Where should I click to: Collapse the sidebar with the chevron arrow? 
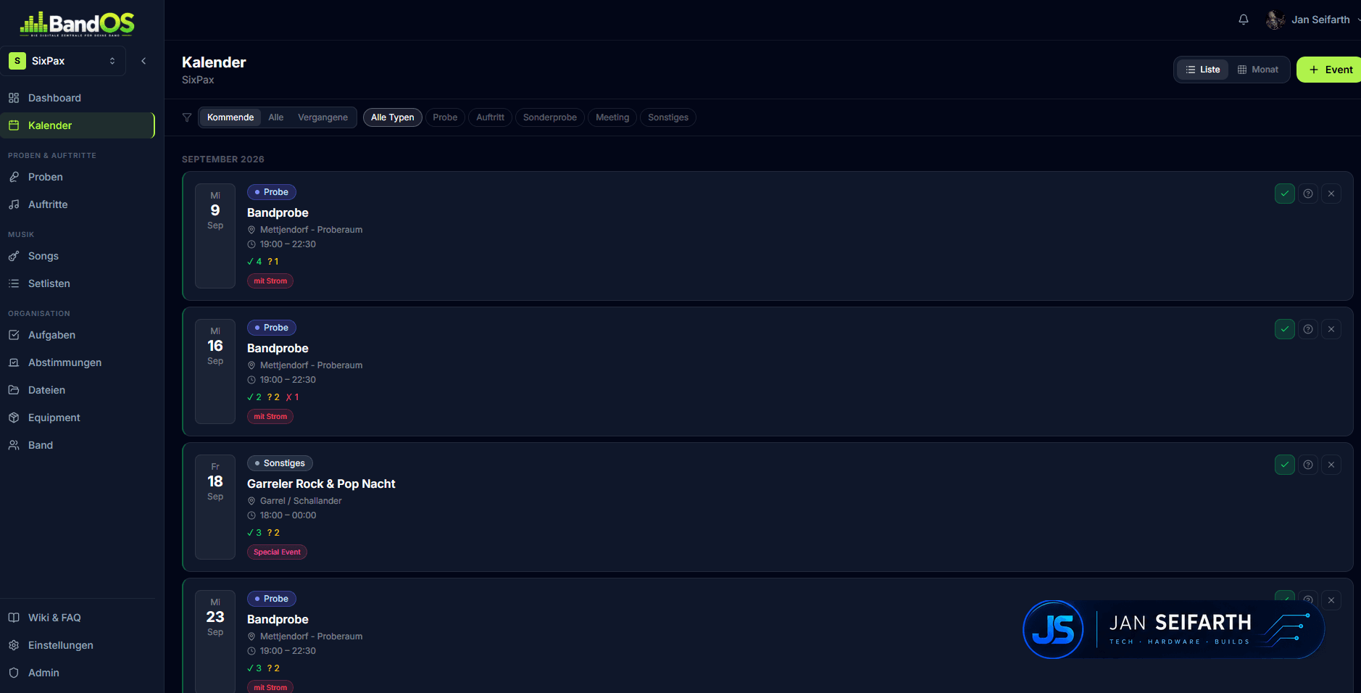pos(143,61)
